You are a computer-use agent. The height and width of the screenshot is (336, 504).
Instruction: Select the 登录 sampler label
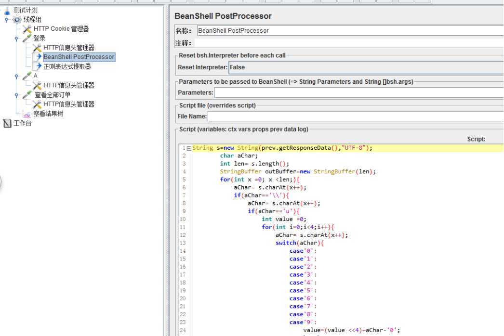pos(39,38)
